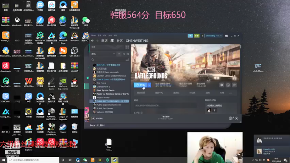Image resolution: width=290 pixels, height=163 pixels.
Task: Open the 商店页面 store page tab
Action: pyautogui.click(x=141, y=93)
